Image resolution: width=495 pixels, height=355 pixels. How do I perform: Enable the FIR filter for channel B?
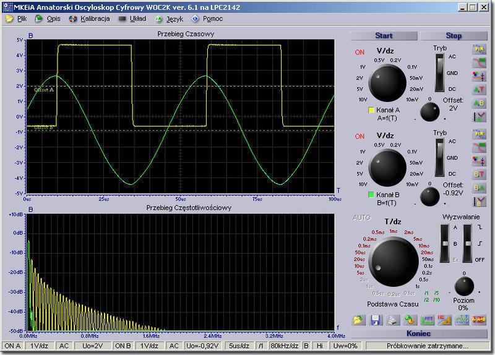tap(479, 134)
